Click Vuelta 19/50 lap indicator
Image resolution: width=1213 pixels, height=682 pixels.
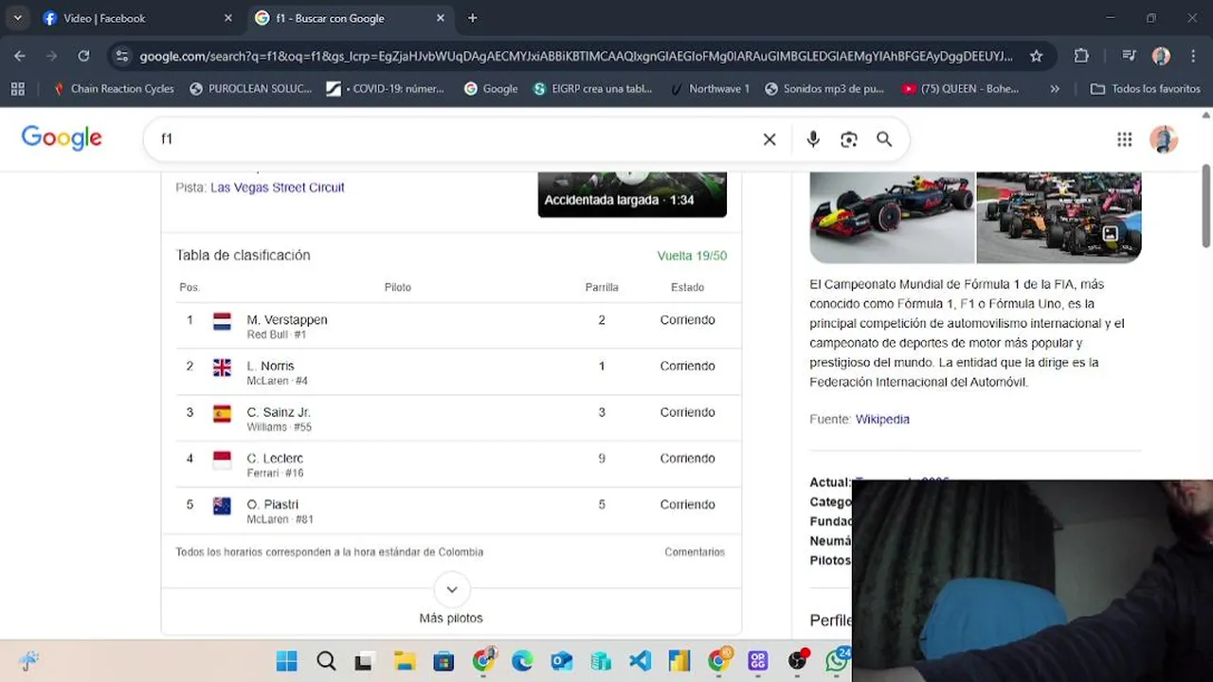tap(692, 257)
